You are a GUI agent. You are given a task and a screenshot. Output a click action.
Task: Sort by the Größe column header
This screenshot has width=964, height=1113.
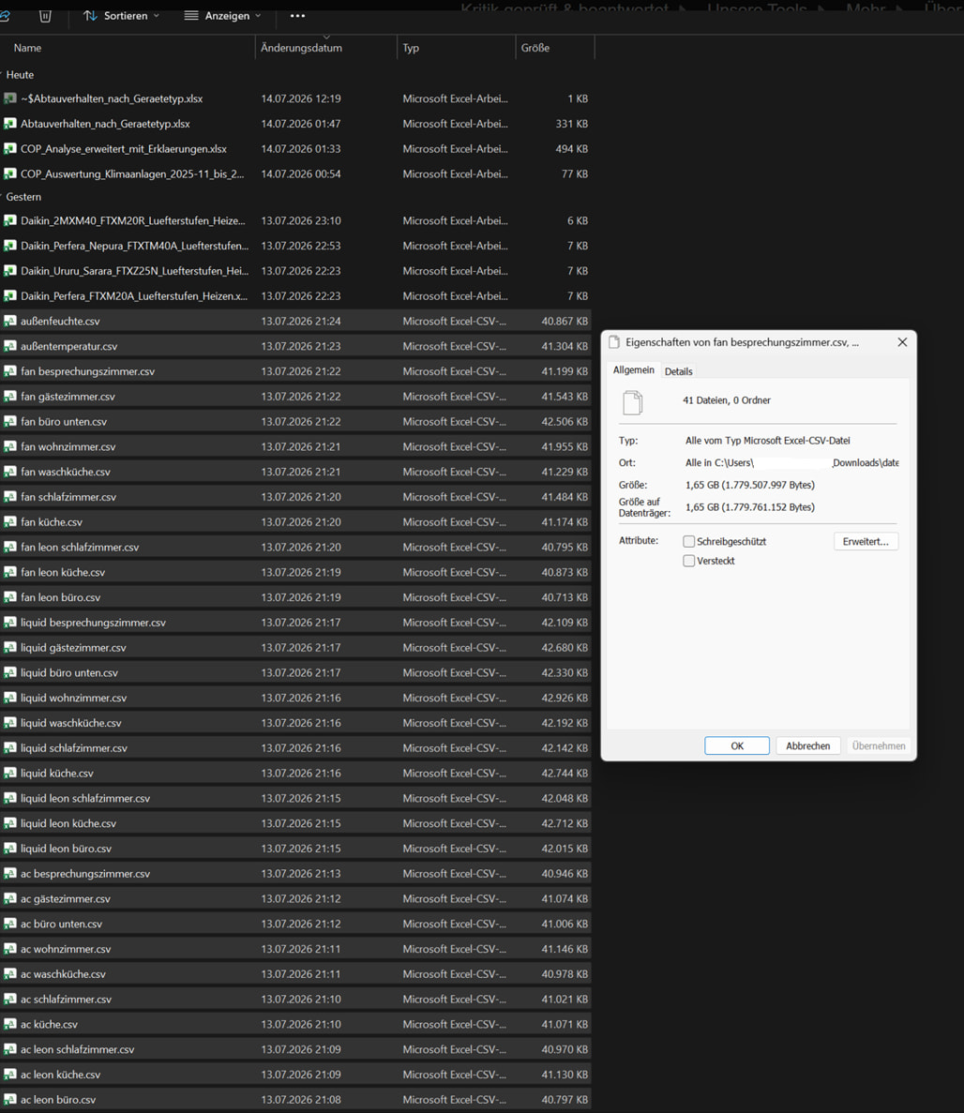click(535, 48)
